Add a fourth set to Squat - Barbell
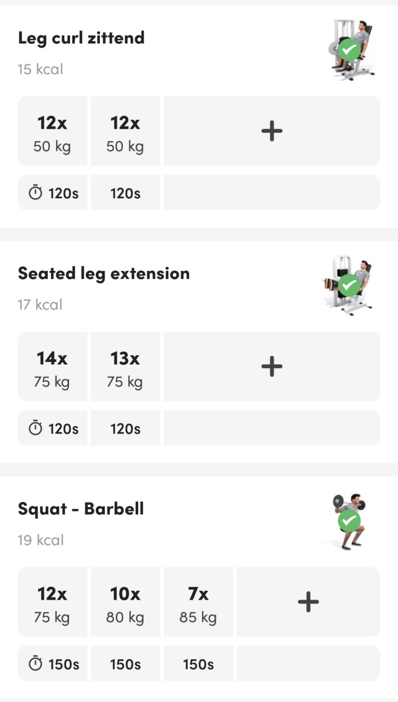The height and width of the screenshot is (702, 398). [x=308, y=602]
